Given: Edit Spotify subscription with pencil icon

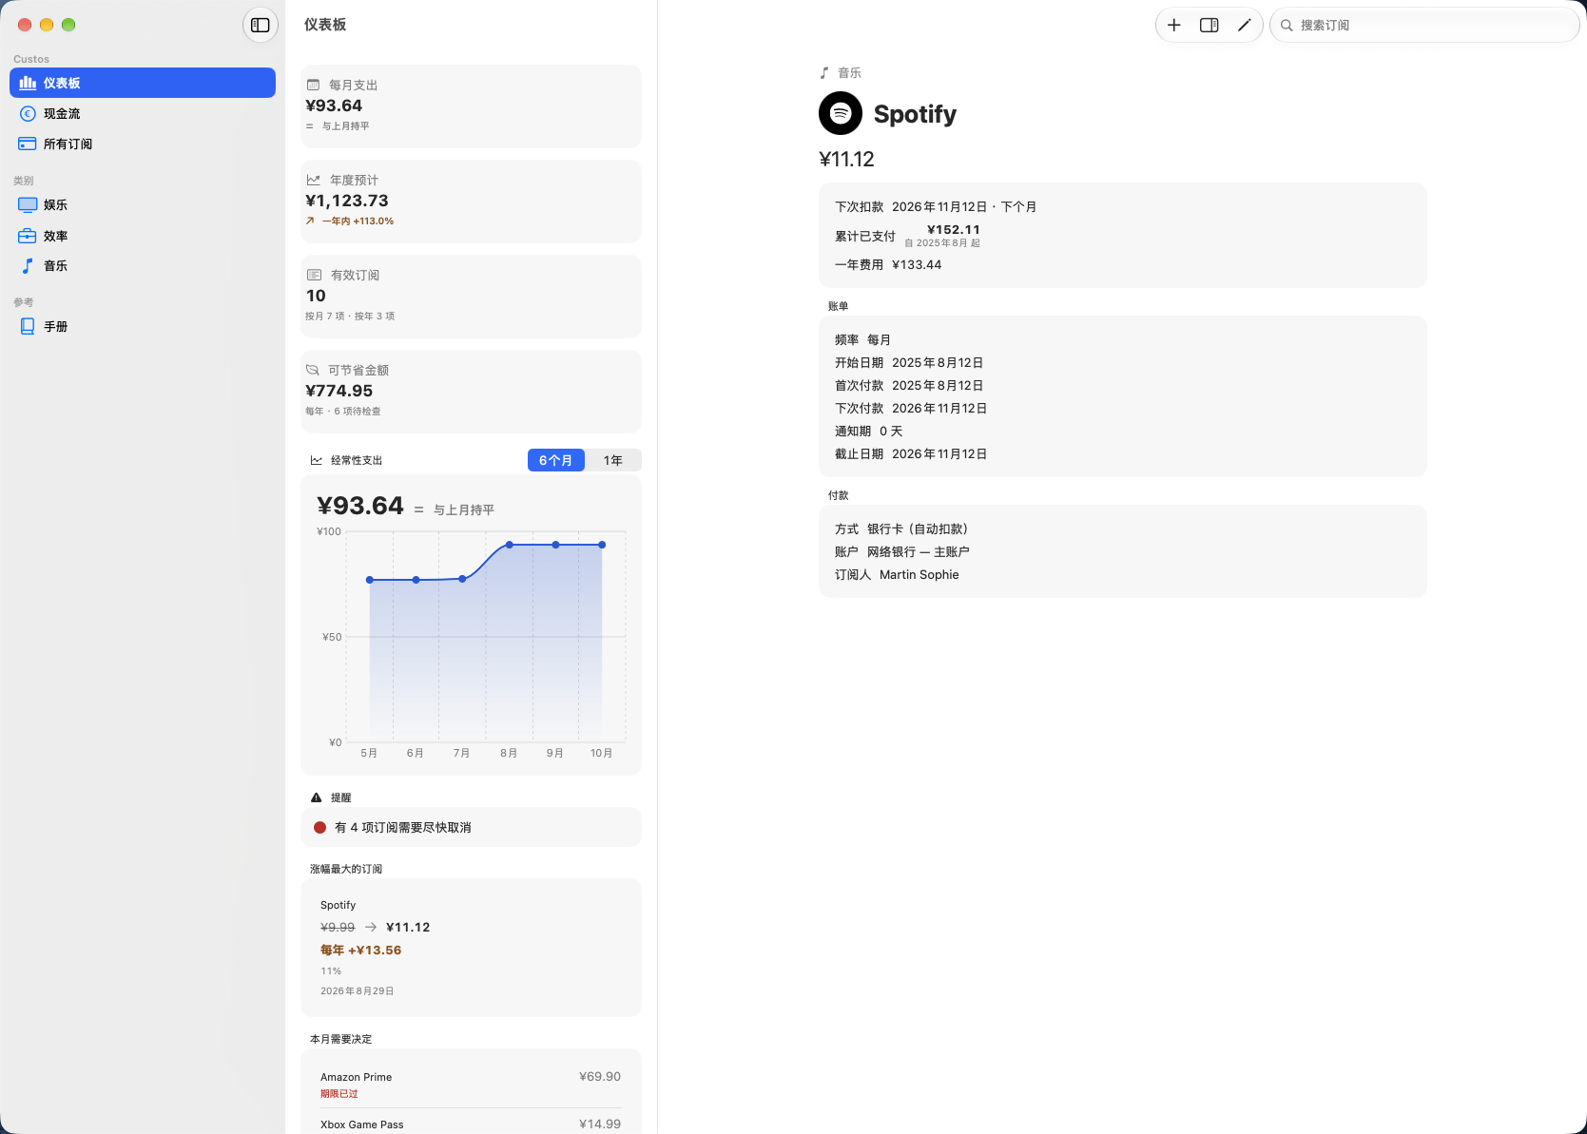Looking at the screenshot, I should pyautogui.click(x=1244, y=26).
